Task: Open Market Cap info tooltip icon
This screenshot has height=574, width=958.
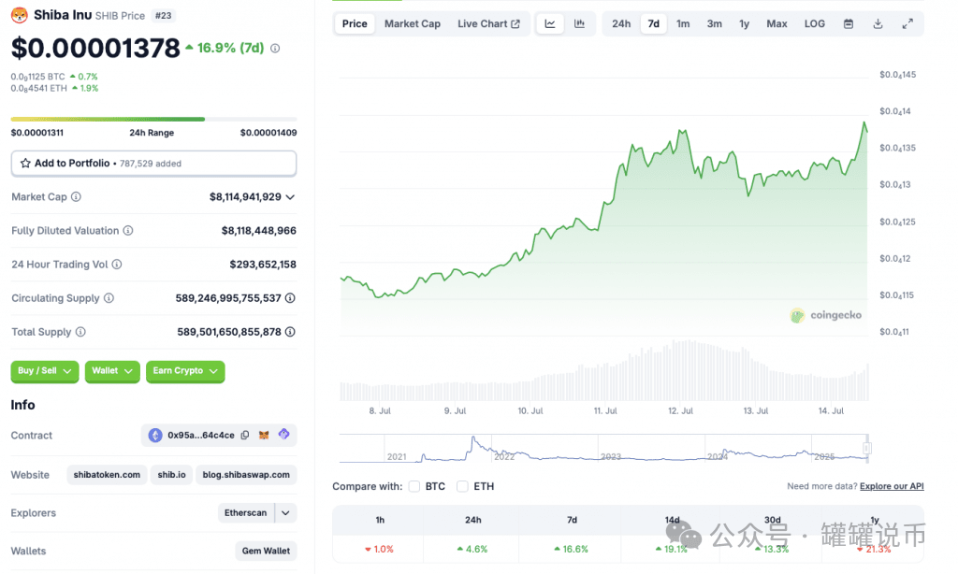Action: pos(76,196)
